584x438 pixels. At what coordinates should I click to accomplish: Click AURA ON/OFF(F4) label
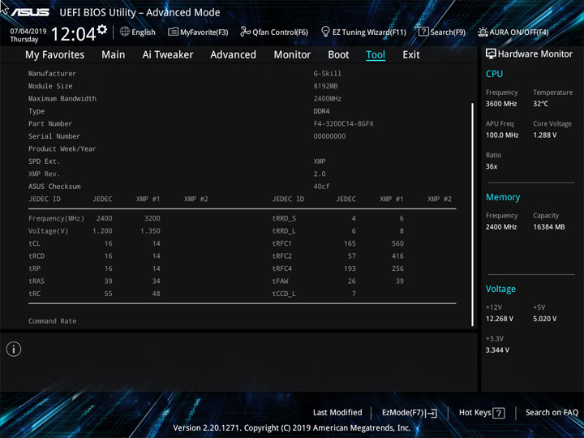coord(519,32)
